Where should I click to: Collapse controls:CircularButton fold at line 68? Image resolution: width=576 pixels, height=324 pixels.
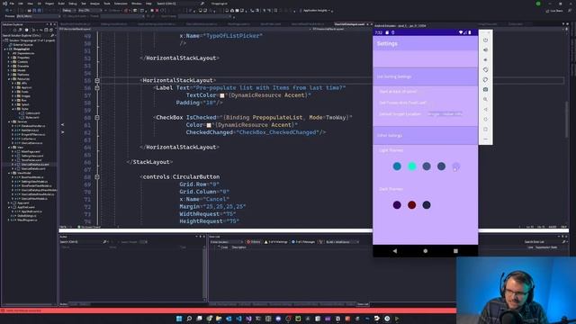(x=97, y=176)
